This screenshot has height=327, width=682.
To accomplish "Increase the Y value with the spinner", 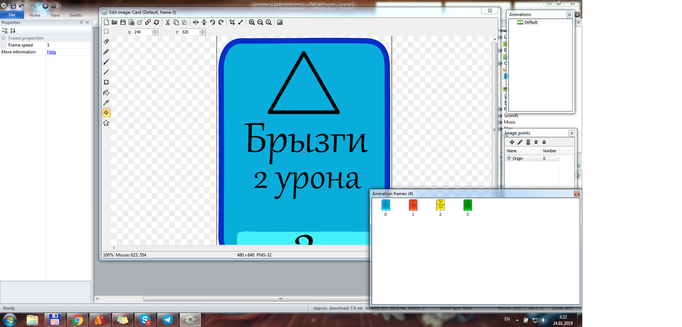I will tap(202, 30).
